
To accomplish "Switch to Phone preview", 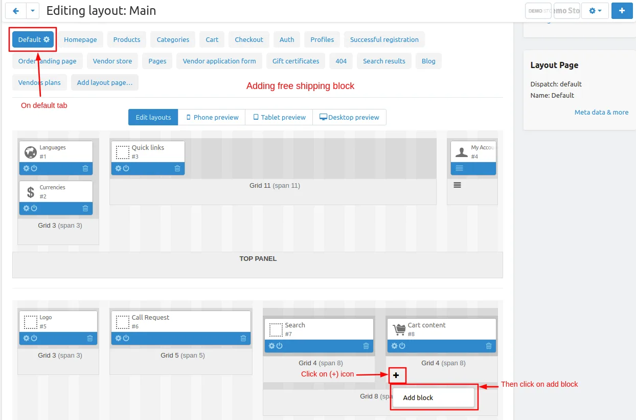I will pyautogui.click(x=212, y=117).
